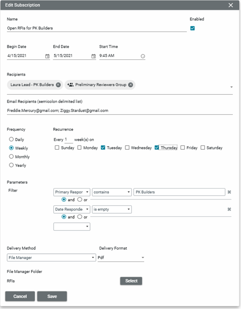This screenshot has height=309, width=241.
Task: Open the Delivery Format Pdf dropdown
Action: [121, 257]
